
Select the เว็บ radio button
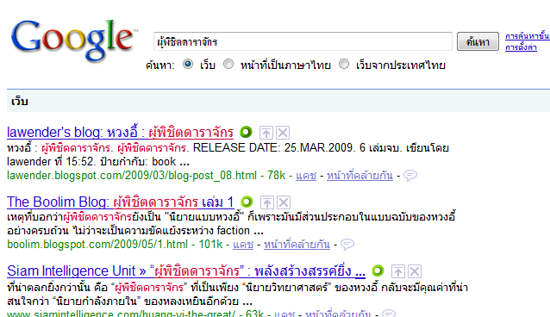[188, 64]
